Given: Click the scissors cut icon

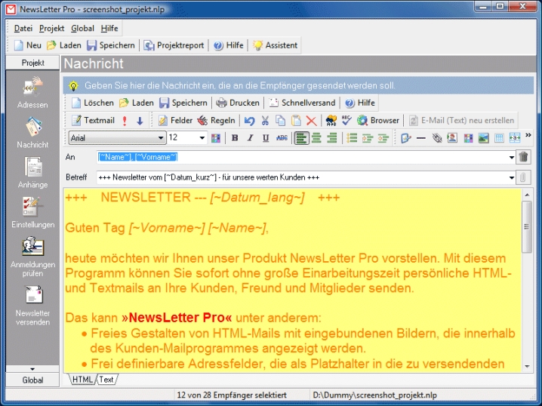Looking at the screenshot, I should (265, 120).
